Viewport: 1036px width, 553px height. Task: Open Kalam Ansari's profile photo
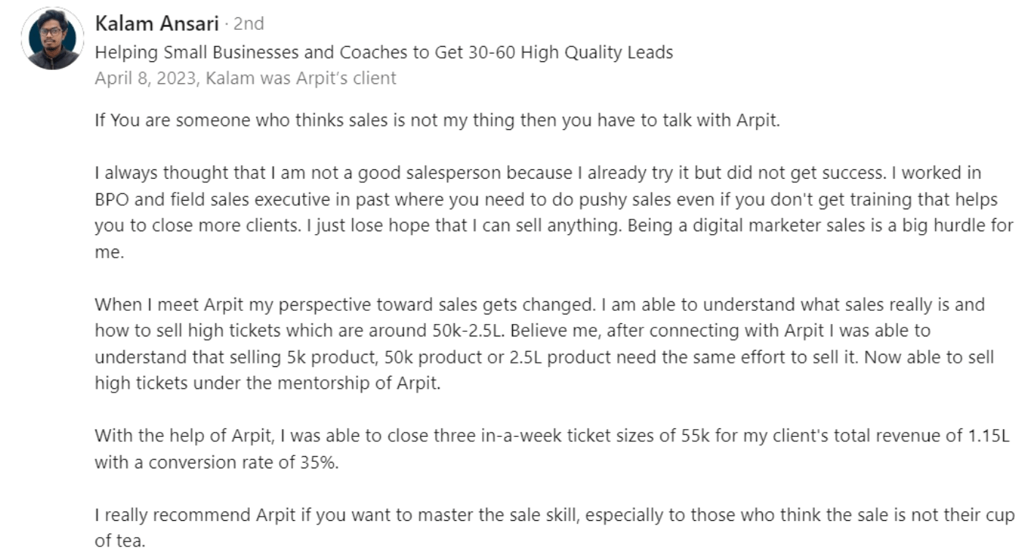(x=53, y=39)
